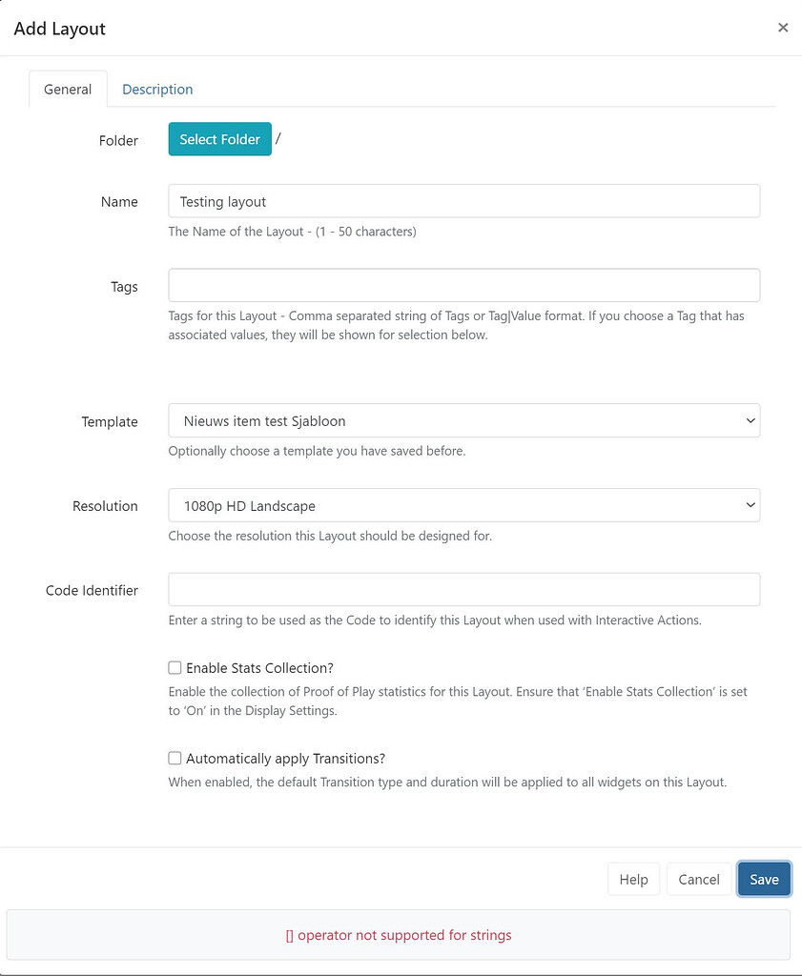The width and height of the screenshot is (802, 976).
Task: Select the General tab
Action: (67, 89)
